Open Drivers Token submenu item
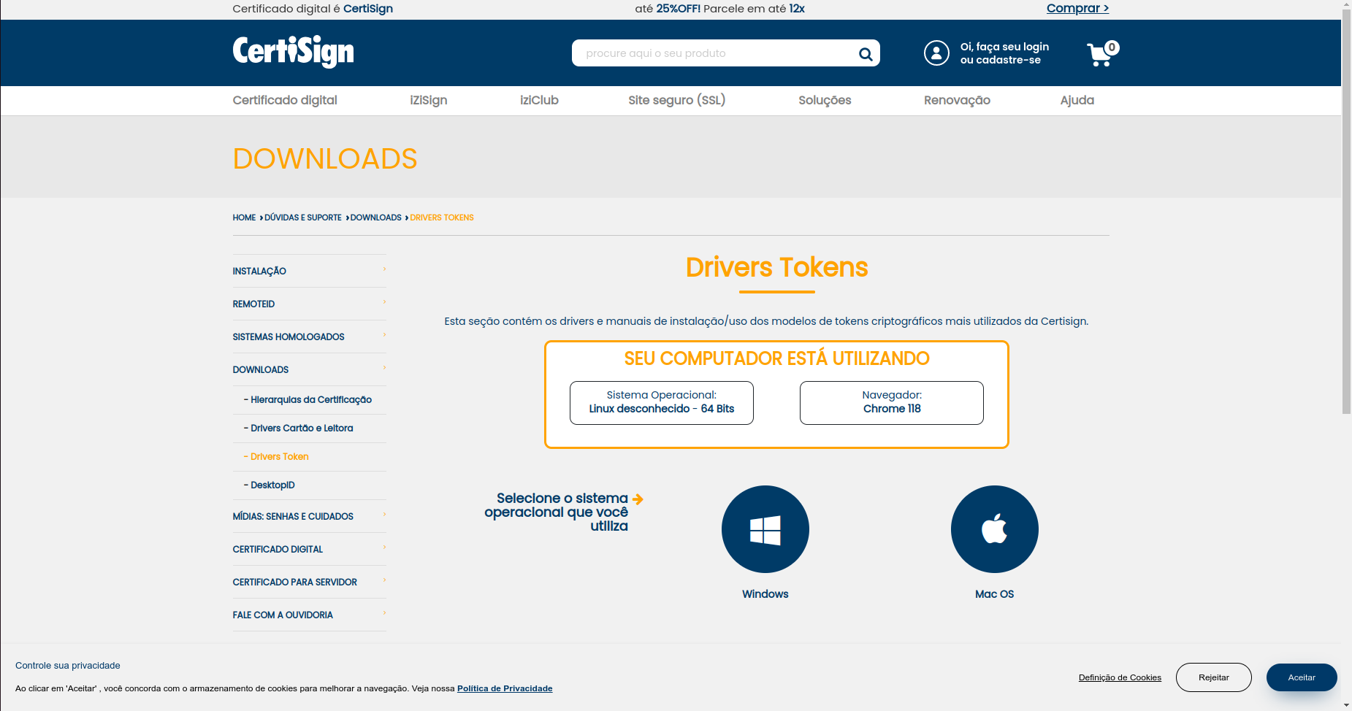 pyautogui.click(x=276, y=457)
